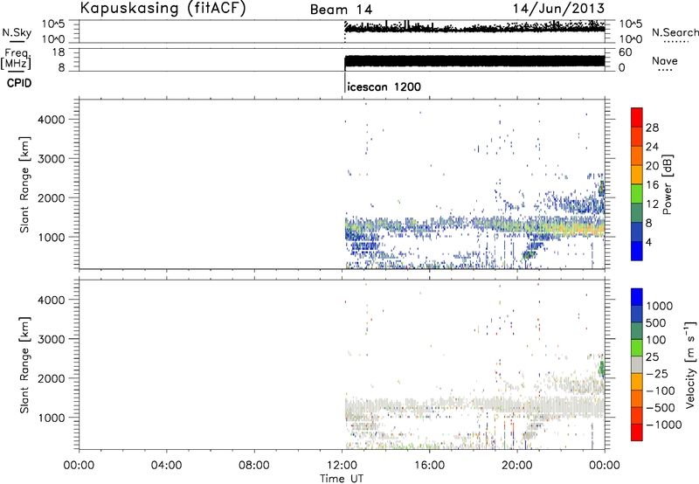Click the 4000 tick on velocity panel axis
Viewport: 699px width, 484px height.
tap(51, 300)
